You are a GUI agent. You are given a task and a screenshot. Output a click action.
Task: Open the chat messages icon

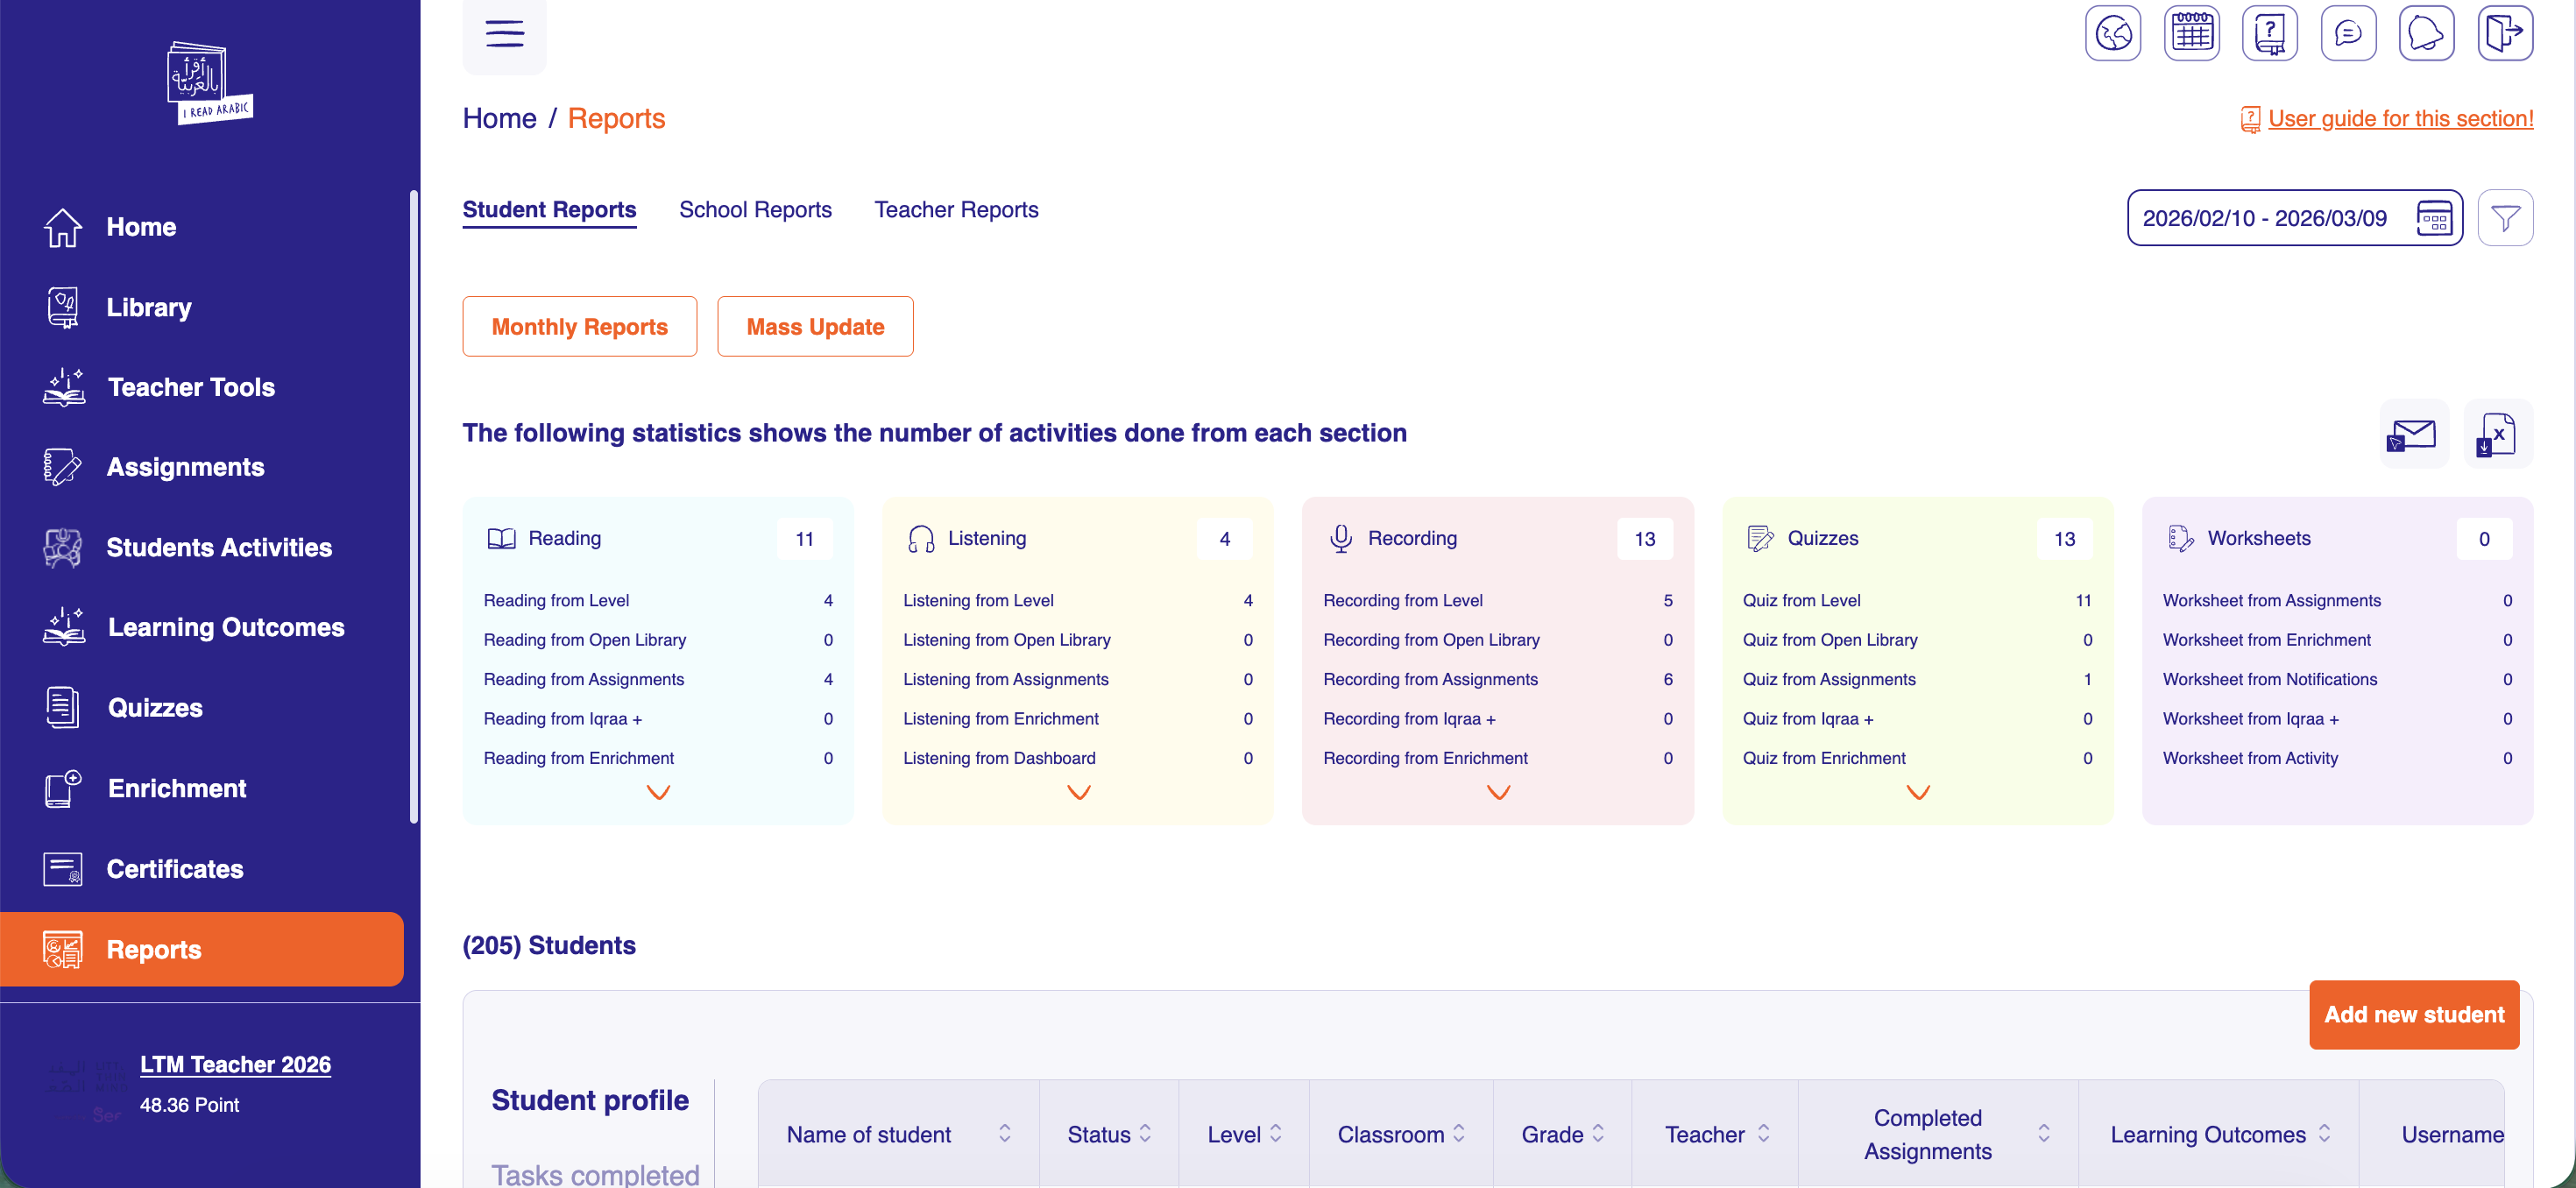tap(2347, 34)
